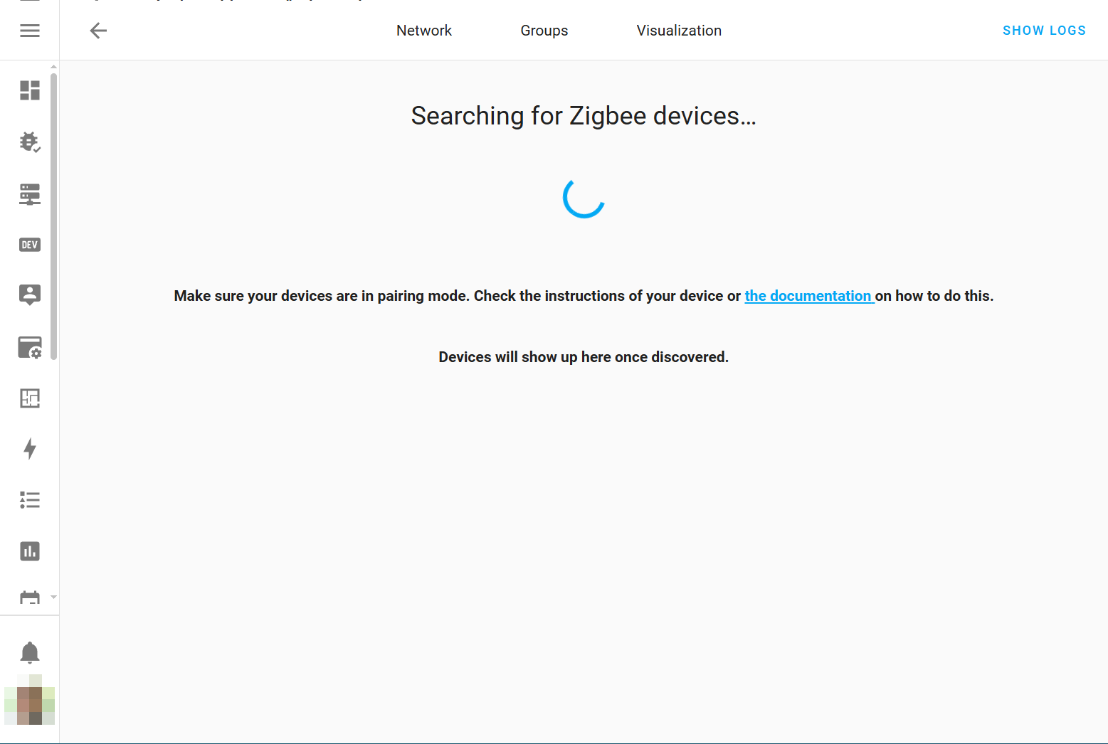Click the SHOW LOGS button
The width and height of the screenshot is (1108, 744).
[x=1044, y=31]
